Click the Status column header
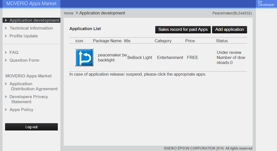This screenshot has height=151, width=277. tap(222, 41)
